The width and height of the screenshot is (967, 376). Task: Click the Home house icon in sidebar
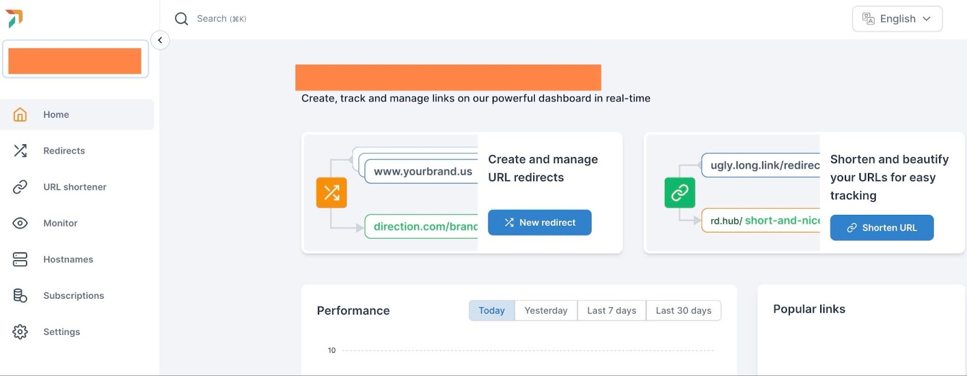tap(20, 115)
